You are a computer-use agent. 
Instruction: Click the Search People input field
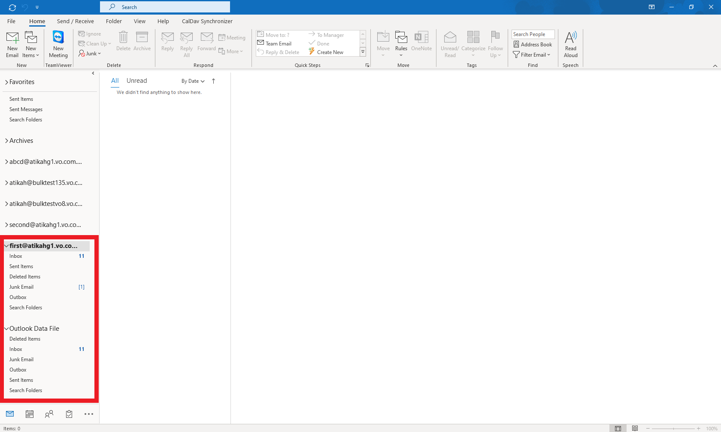point(533,34)
